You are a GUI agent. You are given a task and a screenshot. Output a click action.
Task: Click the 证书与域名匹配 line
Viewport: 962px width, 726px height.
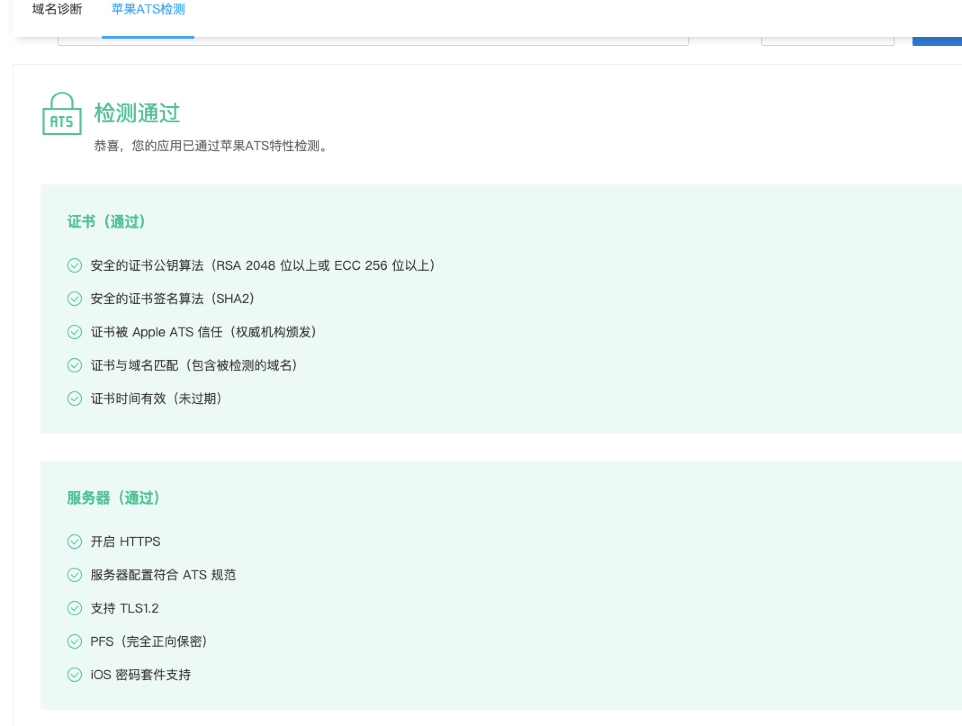[x=194, y=365]
